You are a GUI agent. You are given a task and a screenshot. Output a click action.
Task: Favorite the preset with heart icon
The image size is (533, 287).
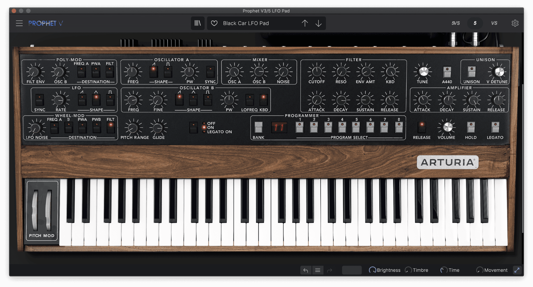pos(214,23)
